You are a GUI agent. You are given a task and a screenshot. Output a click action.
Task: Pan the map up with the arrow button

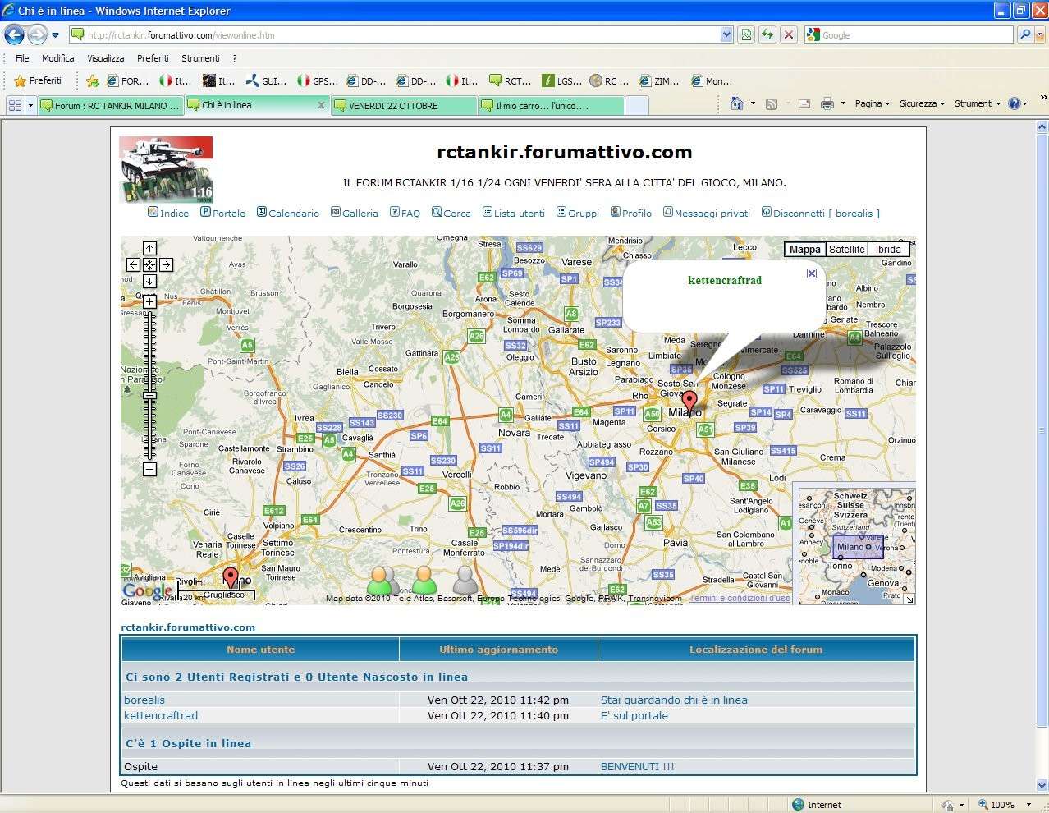pyautogui.click(x=149, y=248)
